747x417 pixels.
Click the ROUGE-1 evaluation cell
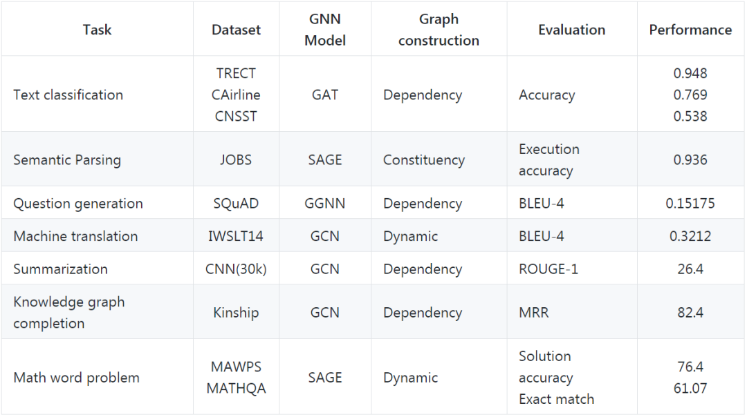point(572,269)
